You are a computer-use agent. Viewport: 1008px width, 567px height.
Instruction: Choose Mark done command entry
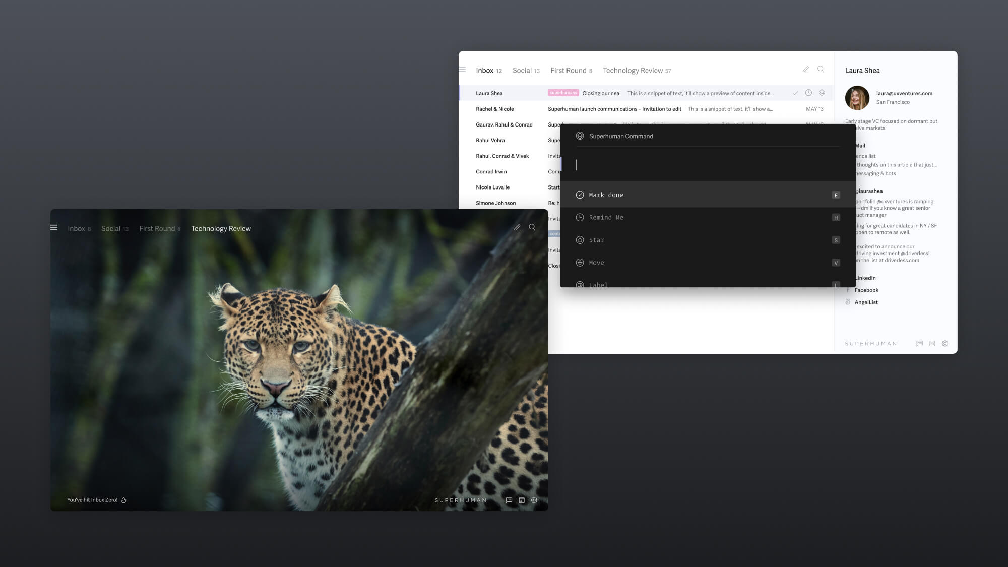606,195
